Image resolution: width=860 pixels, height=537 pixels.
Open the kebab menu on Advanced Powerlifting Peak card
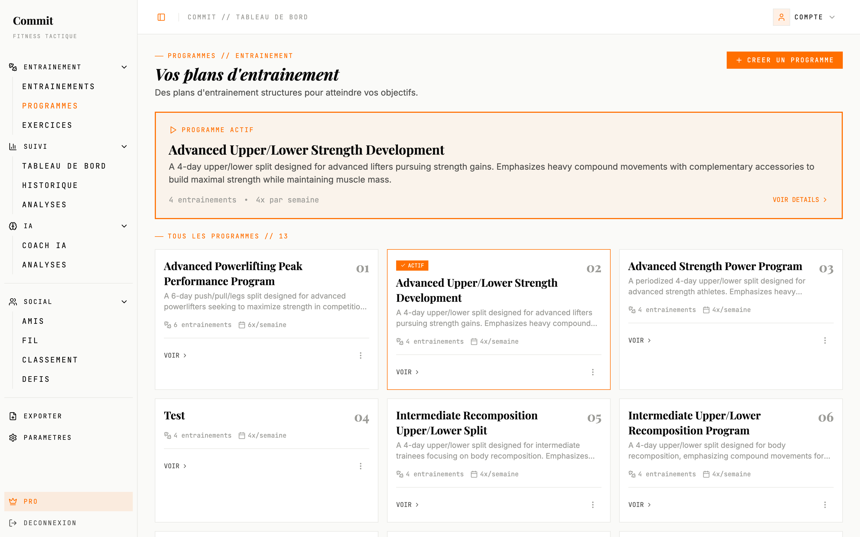pyautogui.click(x=361, y=355)
